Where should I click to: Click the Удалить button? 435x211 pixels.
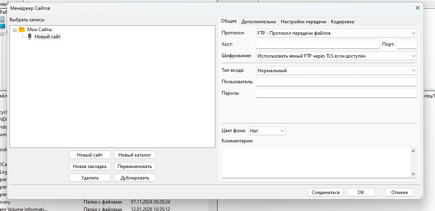click(x=90, y=178)
